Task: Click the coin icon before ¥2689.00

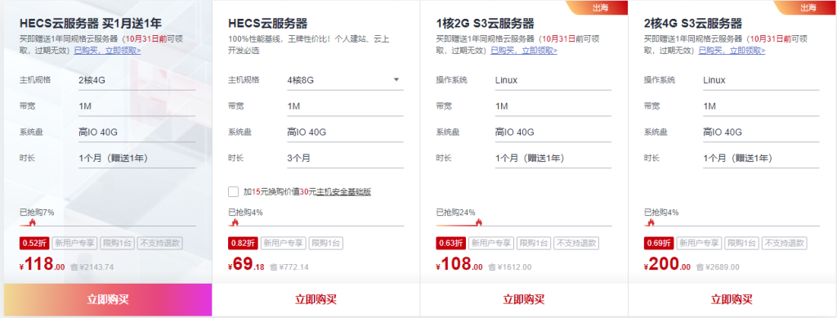Action: [x=700, y=266]
